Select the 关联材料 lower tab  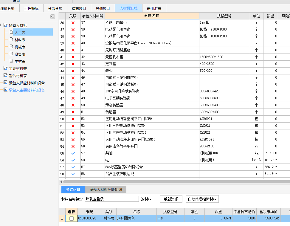(x=73, y=190)
